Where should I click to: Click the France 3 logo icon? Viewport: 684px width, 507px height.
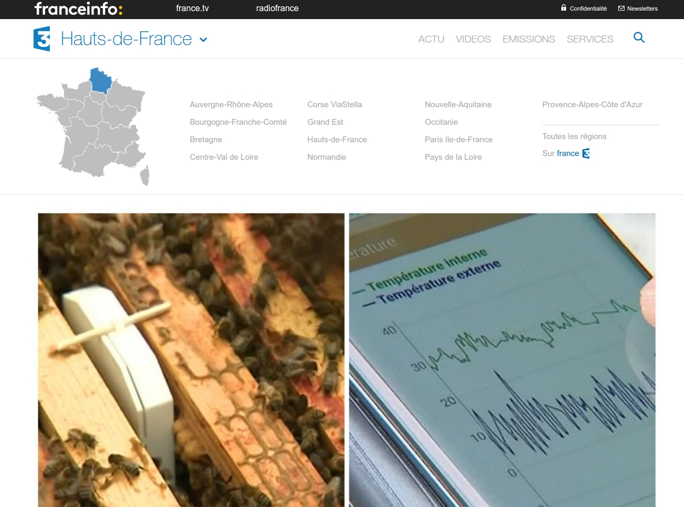tap(42, 39)
